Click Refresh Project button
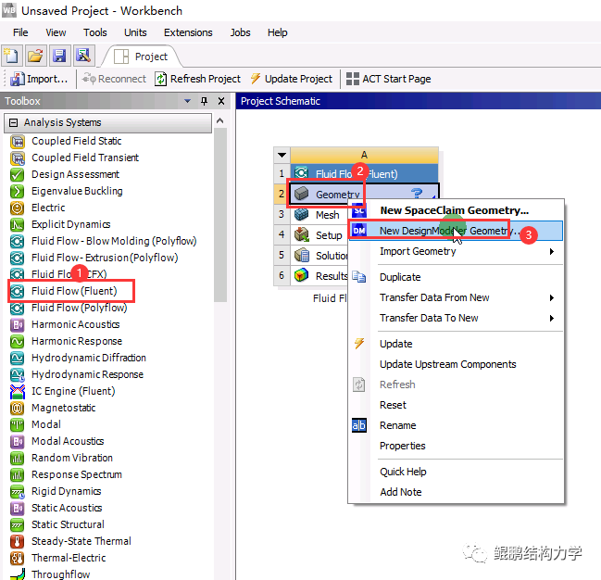The image size is (601, 580). pos(198,79)
